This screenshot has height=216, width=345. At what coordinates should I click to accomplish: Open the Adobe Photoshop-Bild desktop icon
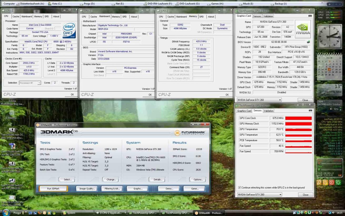12,102
